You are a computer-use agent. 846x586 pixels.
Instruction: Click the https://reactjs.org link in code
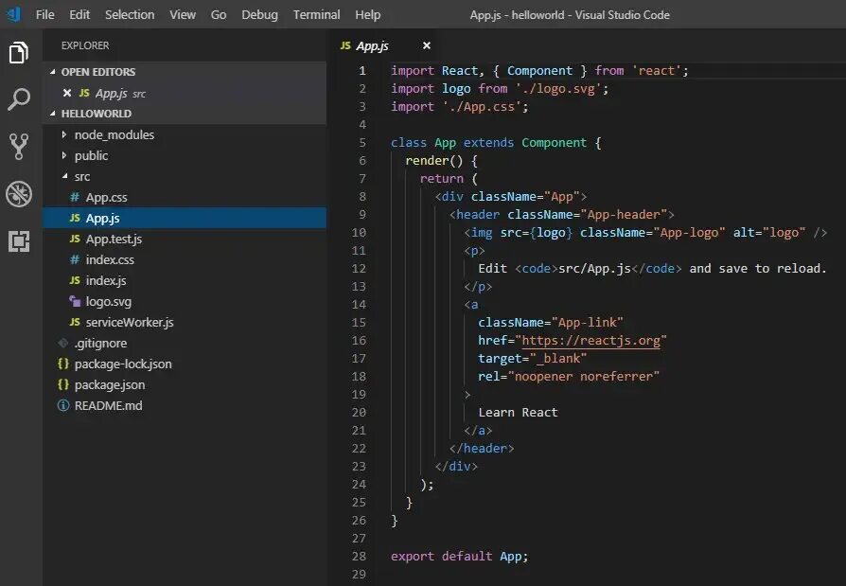590,341
